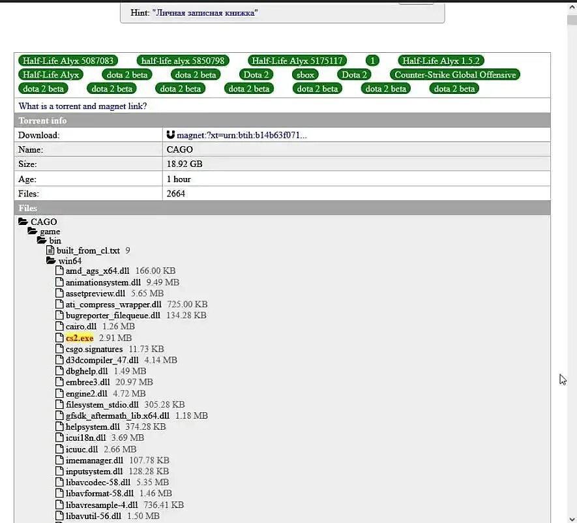This screenshot has height=523, width=577.
Task: Click the file icon of cs2.exe
Action: pos(59,338)
